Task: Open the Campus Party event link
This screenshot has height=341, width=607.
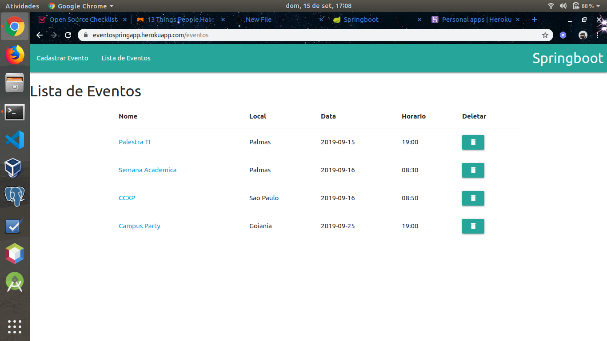Action: click(x=140, y=226)
